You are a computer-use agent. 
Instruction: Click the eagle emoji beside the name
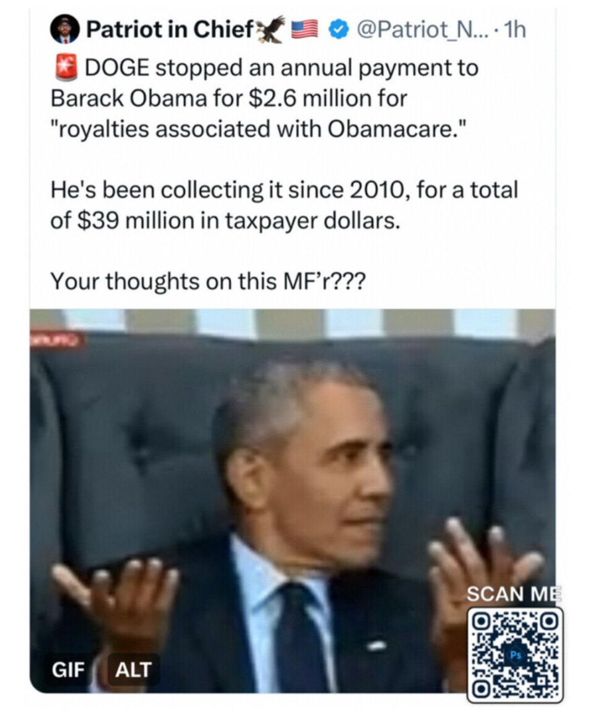coord(271,29)
